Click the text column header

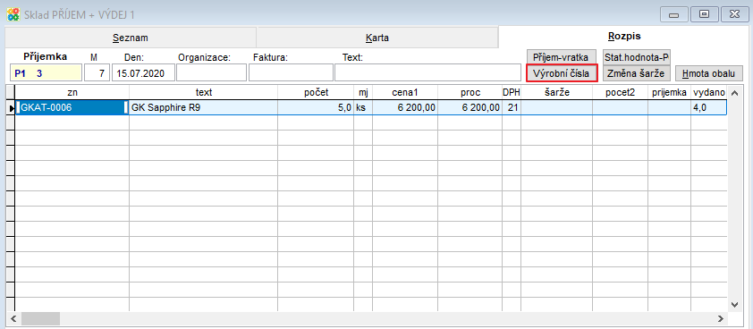203,92
